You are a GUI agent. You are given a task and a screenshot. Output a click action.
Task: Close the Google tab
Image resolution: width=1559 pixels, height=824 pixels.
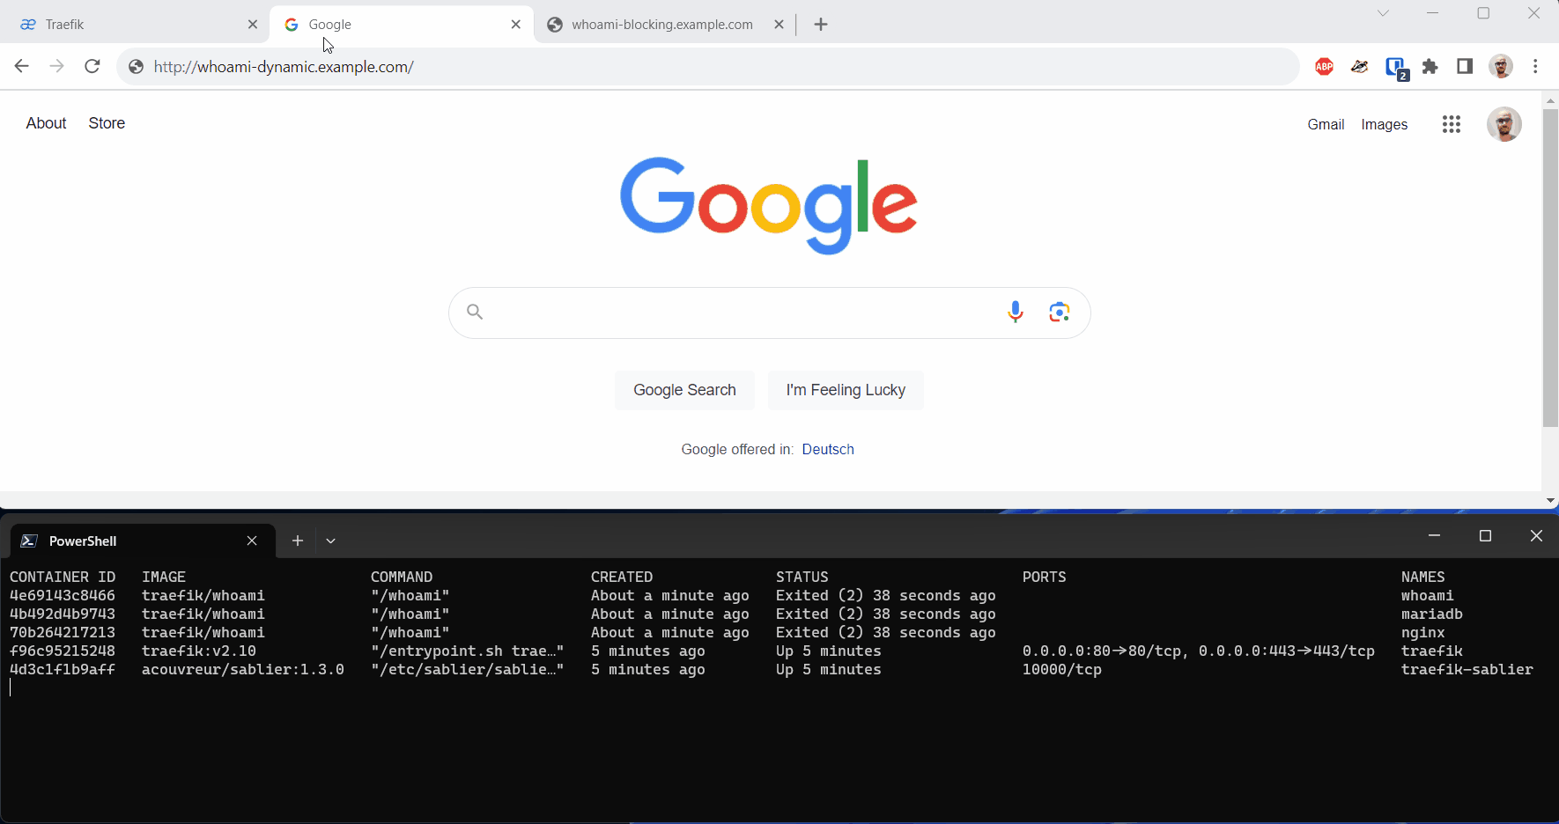516,25
